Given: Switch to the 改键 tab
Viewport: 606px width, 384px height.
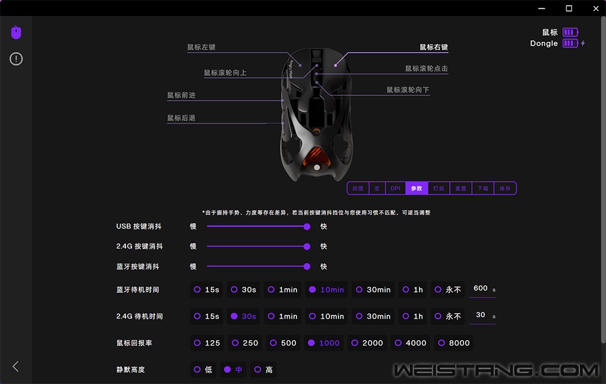Looking at the screenshot, I should (x=358, y=188).
